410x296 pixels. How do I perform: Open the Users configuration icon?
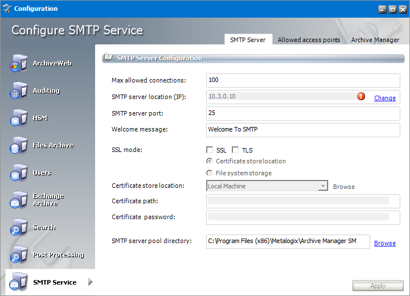[x=18, y=173]
